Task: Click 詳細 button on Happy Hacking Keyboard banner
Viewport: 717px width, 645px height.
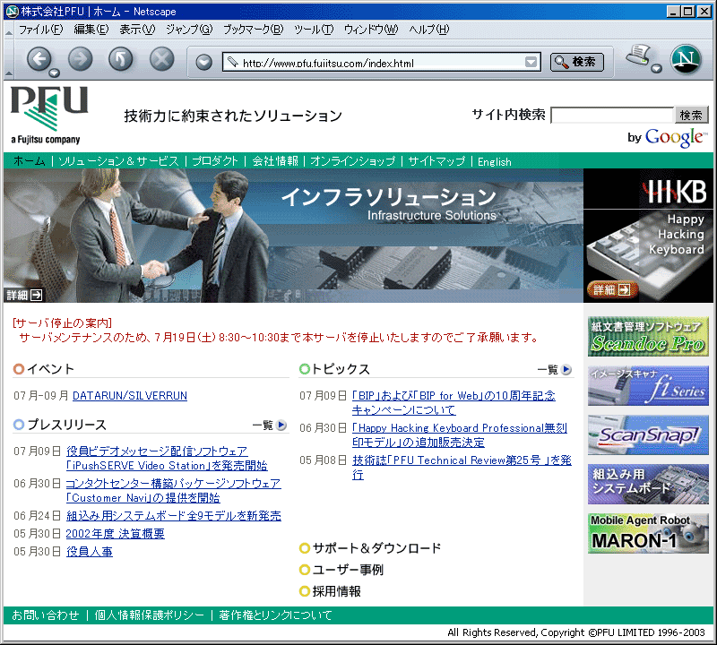Action: tap(612, 289)
